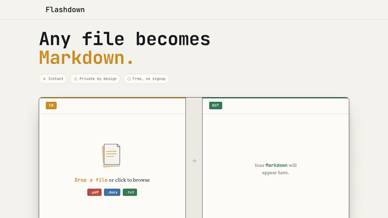Viewport: 388px width, 218px height.
Task: Click the 'Private by design' pill label
Action: [x=98, y=79]
